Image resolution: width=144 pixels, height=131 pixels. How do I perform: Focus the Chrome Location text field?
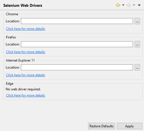(77, 21)
